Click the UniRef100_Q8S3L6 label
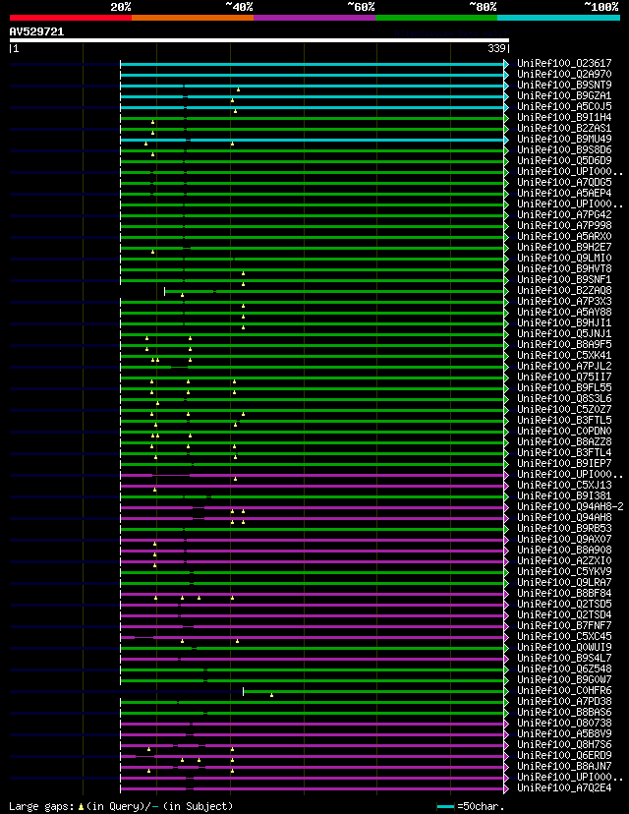 565,398
